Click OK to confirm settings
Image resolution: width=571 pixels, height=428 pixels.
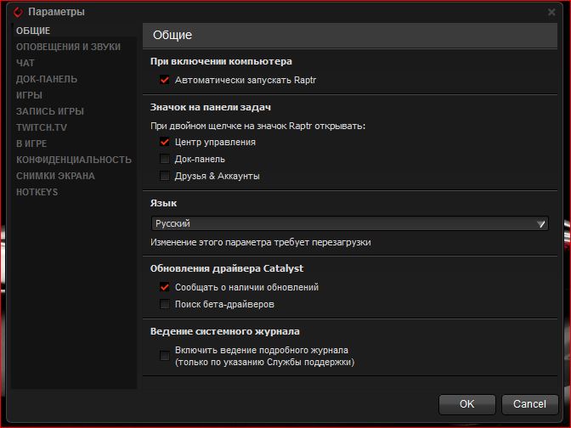466,404
